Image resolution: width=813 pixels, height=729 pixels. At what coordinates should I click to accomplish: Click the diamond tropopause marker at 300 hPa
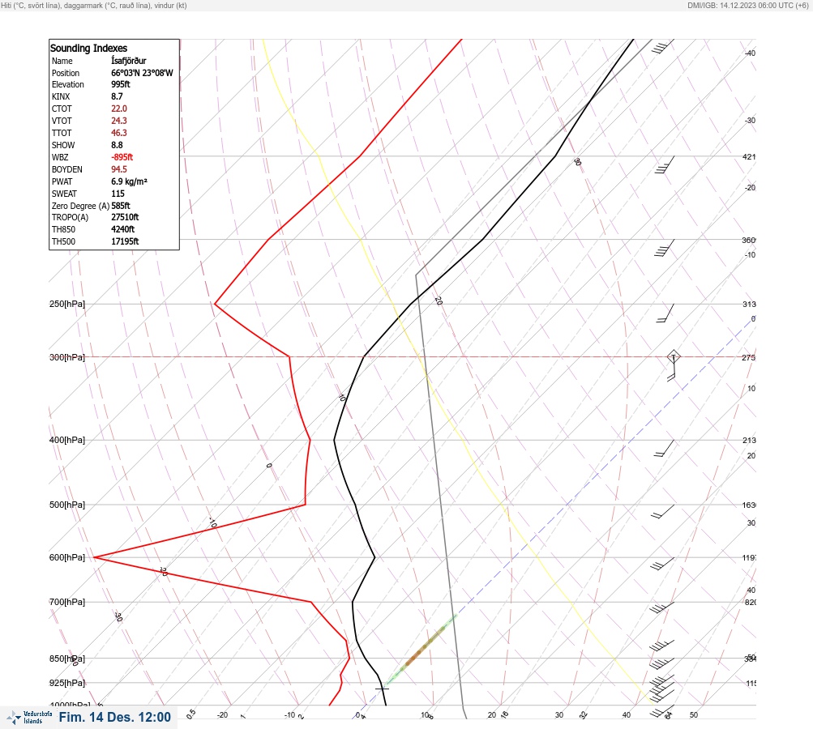tap(673, 356)
